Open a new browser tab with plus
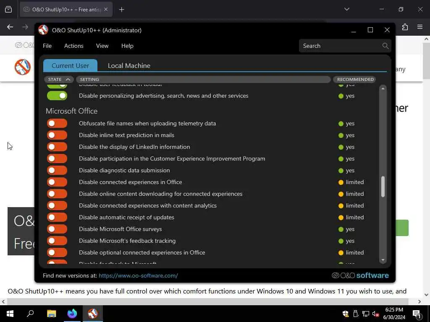Viewport: 430px width, 322px height. 121,10
